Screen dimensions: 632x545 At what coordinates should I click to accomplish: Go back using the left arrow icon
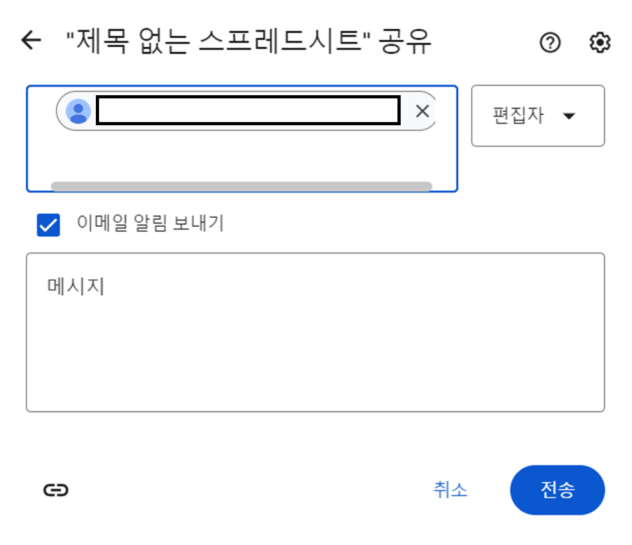31,40
